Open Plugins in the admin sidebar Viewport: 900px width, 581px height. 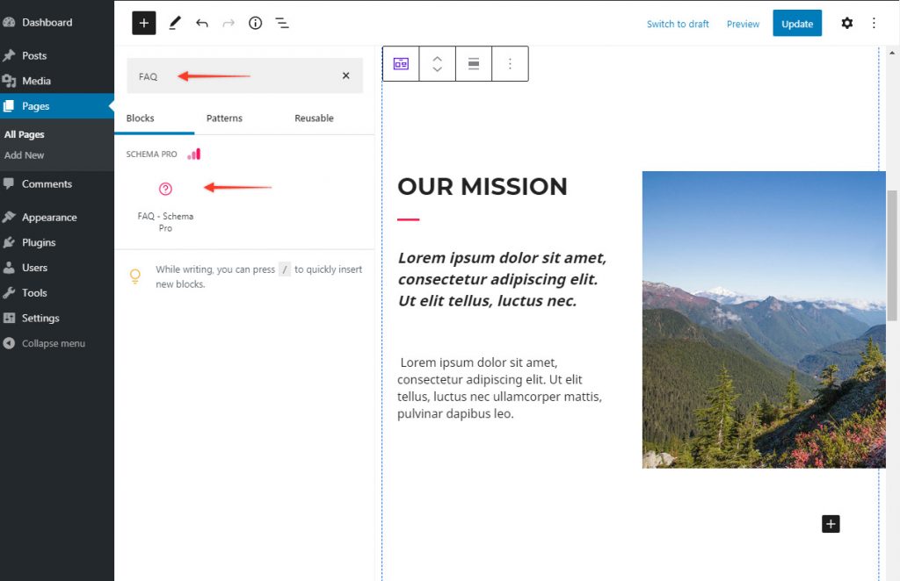pos(39,242)
